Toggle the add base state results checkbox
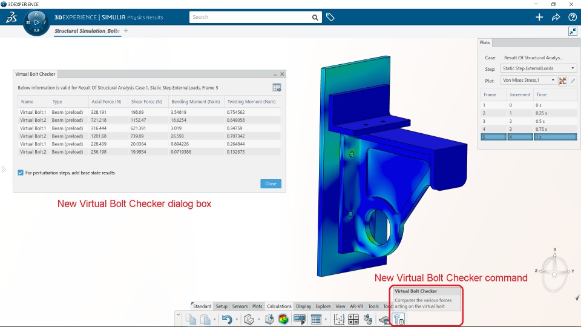 (21, 173)
